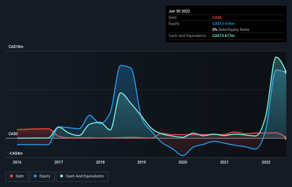
Task: Click the 2017 axis label
Action: pos(59,162)
